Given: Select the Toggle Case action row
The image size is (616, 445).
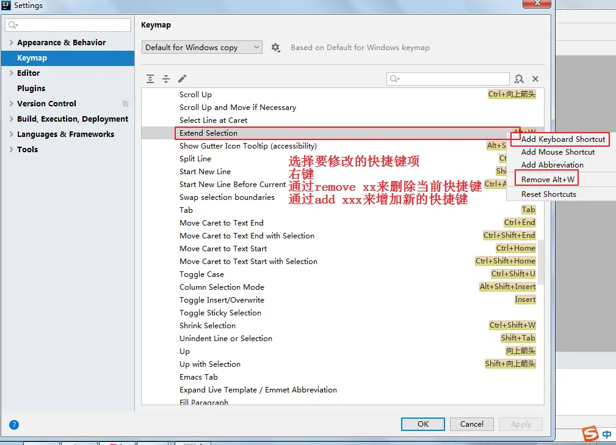Looking at the screenshot, I should click(201, 274).
